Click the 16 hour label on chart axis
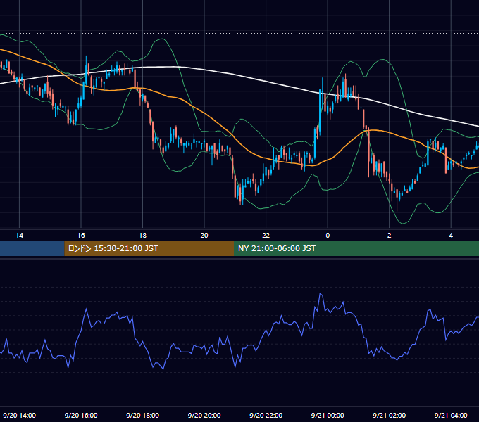Screen dimensions: 479x422 click(x=81, y=236)
